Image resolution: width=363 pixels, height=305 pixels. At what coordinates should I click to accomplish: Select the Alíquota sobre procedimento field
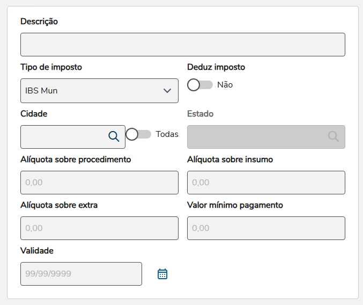tap(99, 183)
